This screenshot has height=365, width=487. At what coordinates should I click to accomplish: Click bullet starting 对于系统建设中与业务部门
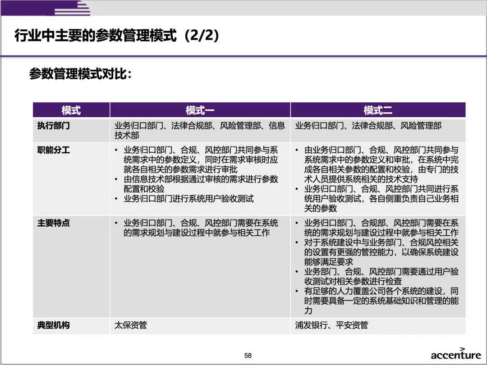pos(377,252)
